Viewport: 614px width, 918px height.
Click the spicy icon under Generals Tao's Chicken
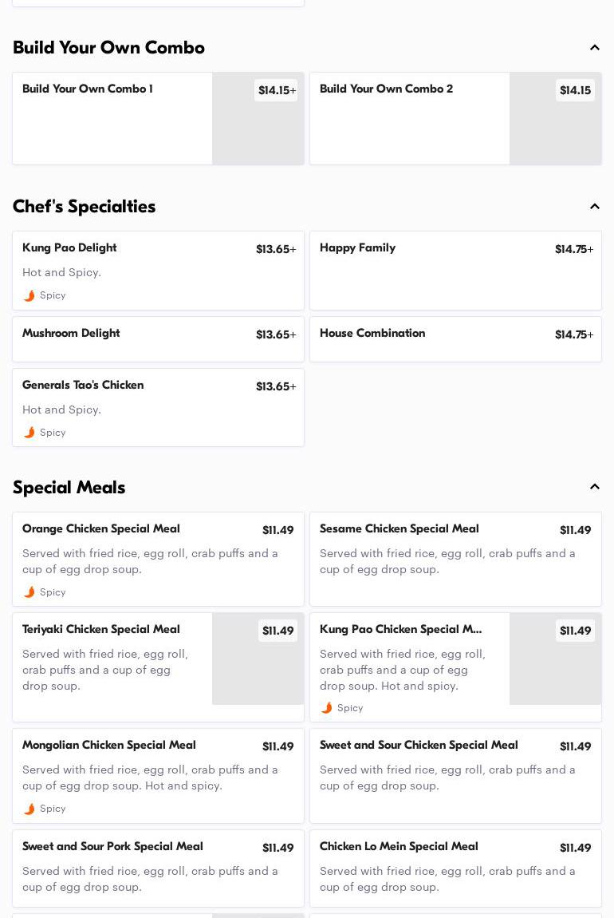tap(30, 433)
